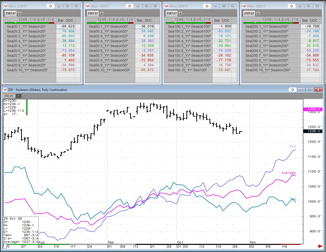
Task: Click the orange circle button in the Sea50 IMon title bar
Action: click(130, 6)
